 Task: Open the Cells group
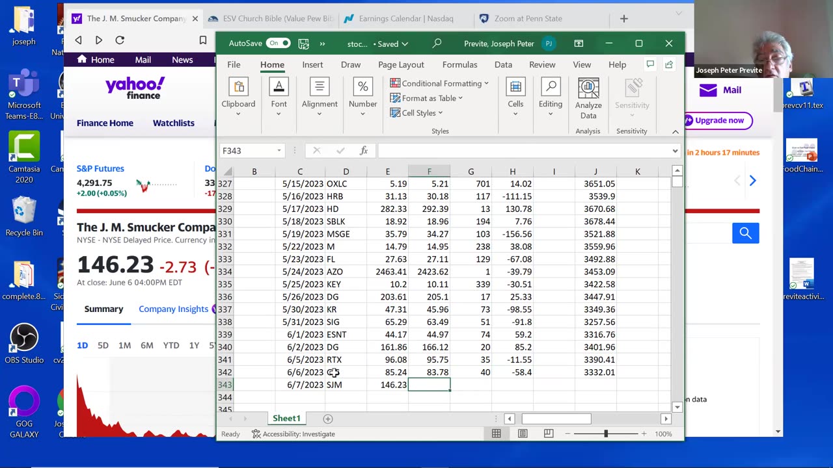(x=515, y=97)
